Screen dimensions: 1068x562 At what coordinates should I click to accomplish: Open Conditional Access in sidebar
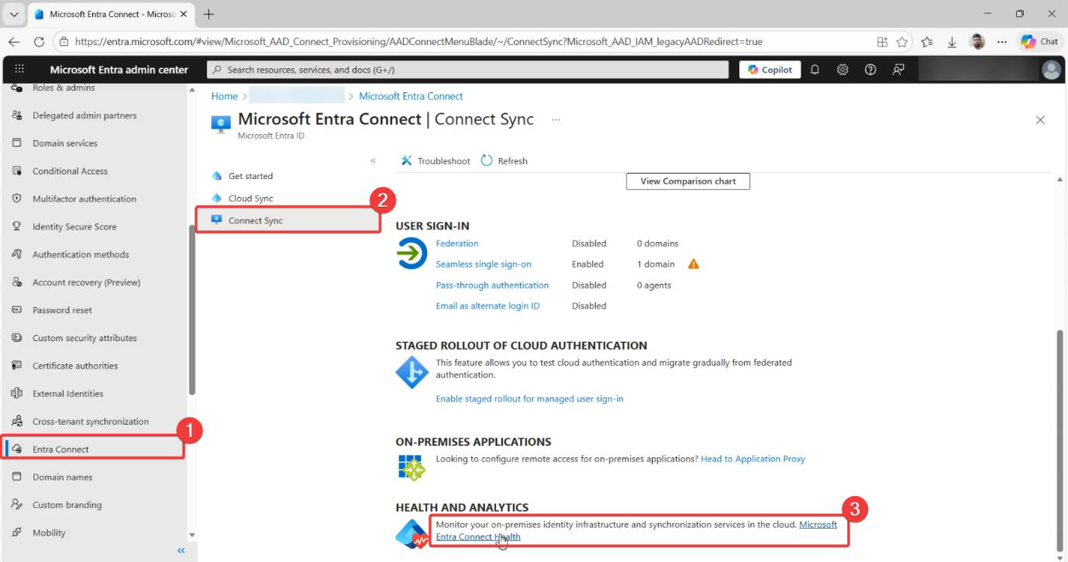point(70,171)
